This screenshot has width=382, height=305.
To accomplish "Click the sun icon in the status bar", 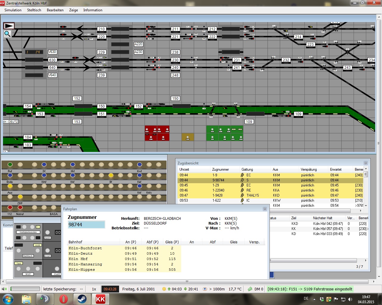I will click(x=164, y=289).
